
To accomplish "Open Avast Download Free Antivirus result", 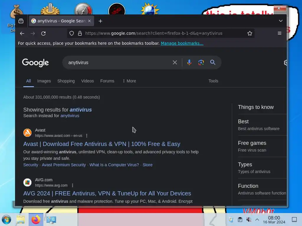I will click(x=102, y=144).
